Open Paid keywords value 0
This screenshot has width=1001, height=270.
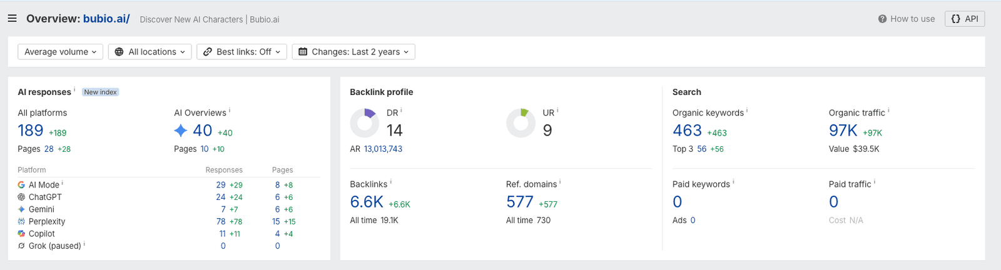click(x=678, y=202)
